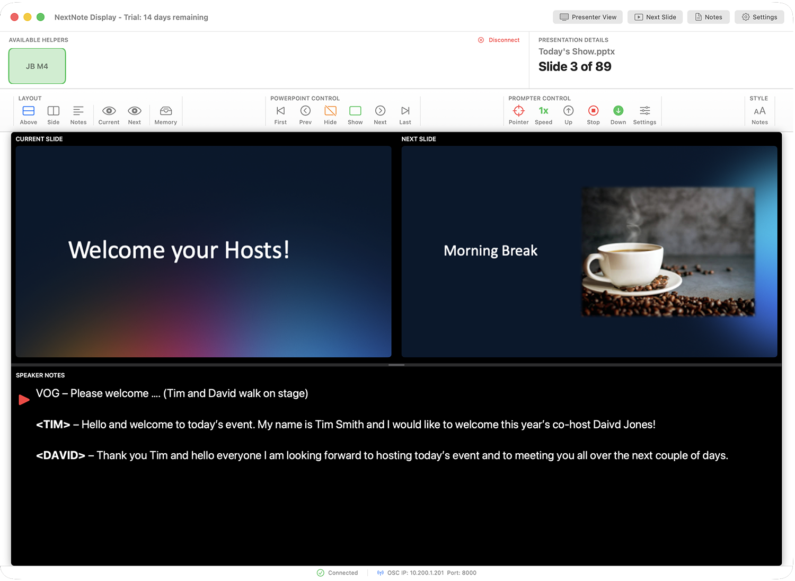Advance to the next slide using PowerPoint Control
The image size is (795, 581).
[380, 113]
